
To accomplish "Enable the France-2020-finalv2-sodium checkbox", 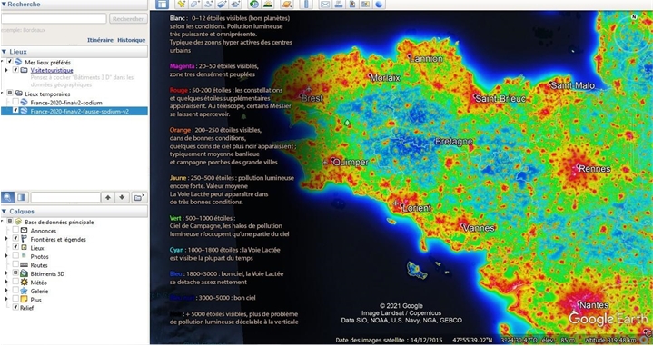I will point(15,102).
